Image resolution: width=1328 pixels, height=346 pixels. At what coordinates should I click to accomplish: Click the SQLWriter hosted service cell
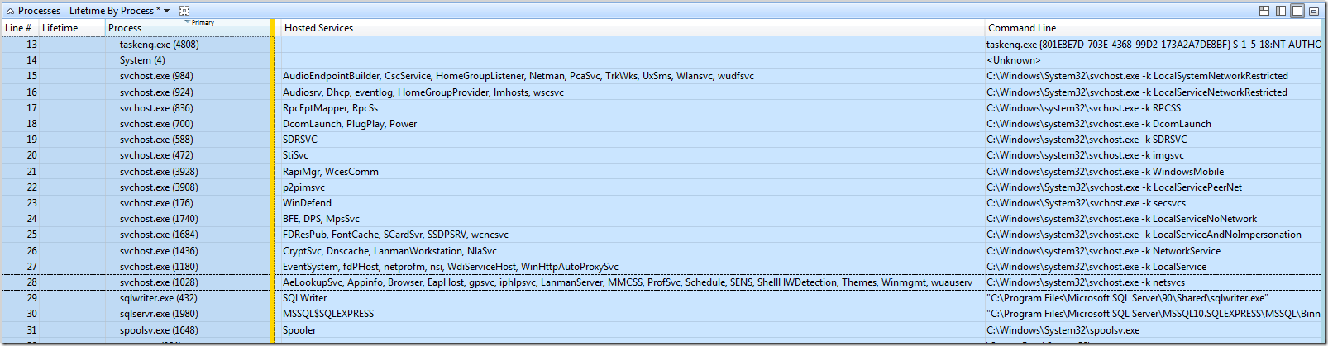pyautogui.click(x=304, y=298)
